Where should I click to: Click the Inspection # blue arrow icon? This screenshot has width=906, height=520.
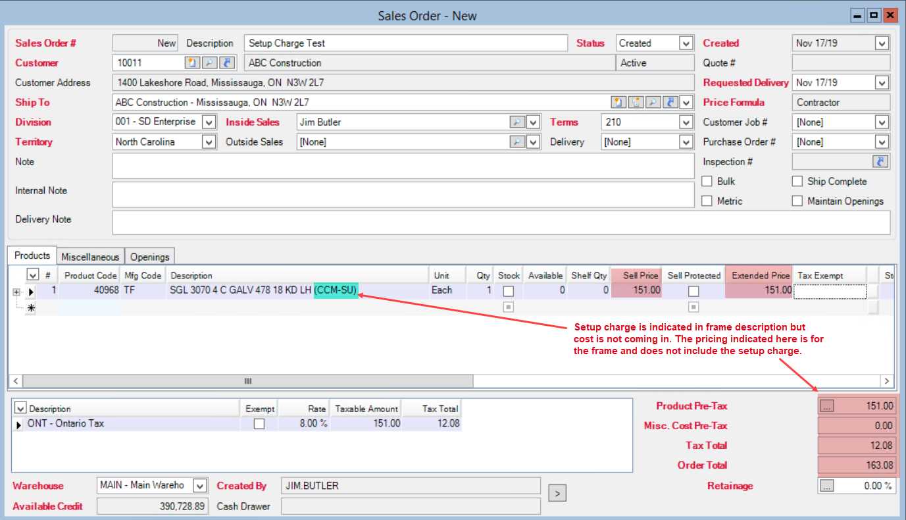[x=880, y=162]
